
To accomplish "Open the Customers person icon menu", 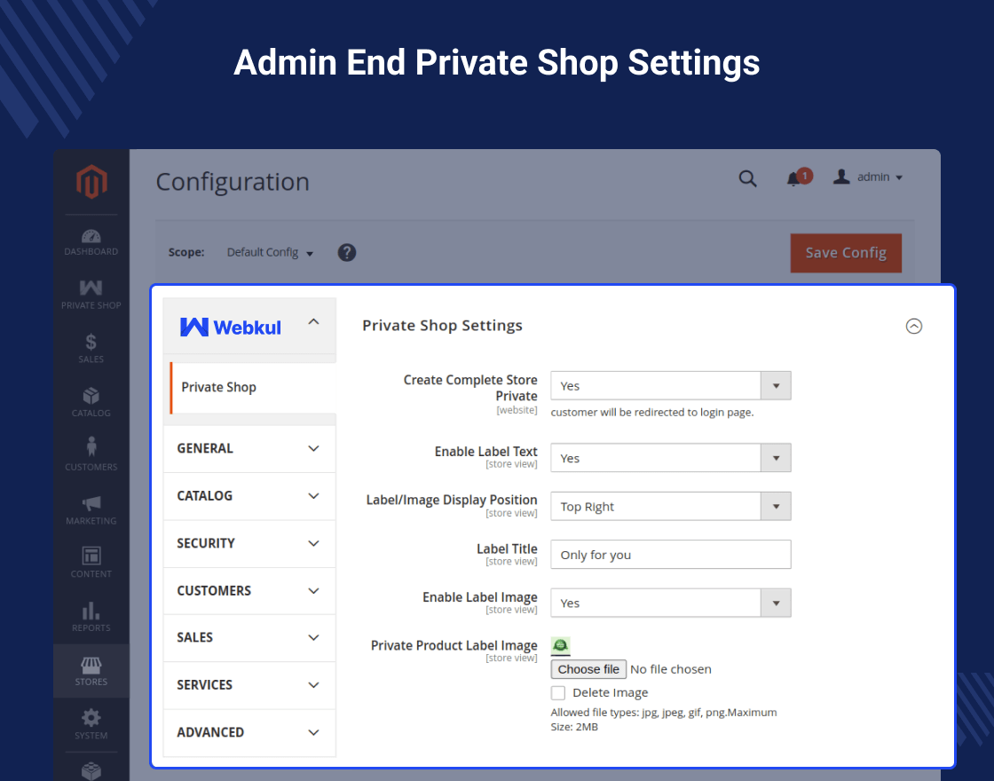I will [x=91, y=454].
